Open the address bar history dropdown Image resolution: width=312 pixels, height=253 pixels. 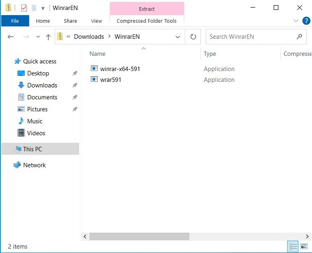178,37
